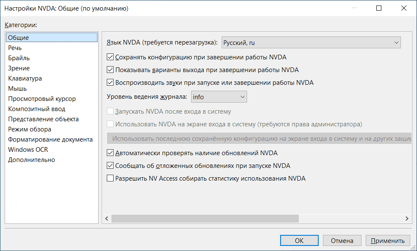Go to the Дополнительно category

(31, 160)
